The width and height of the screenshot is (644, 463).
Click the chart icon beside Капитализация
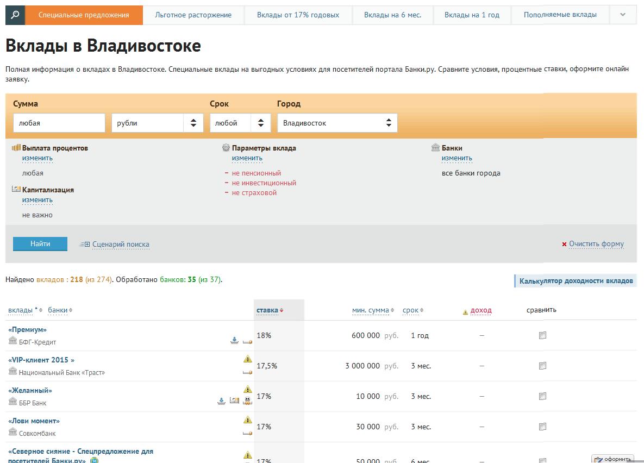point(16,189)
